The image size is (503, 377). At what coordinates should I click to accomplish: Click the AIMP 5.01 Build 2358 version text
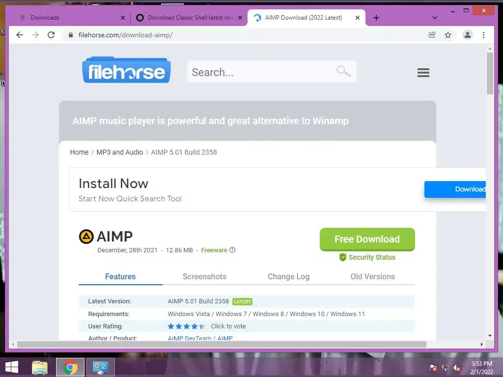tap(198, 301)
